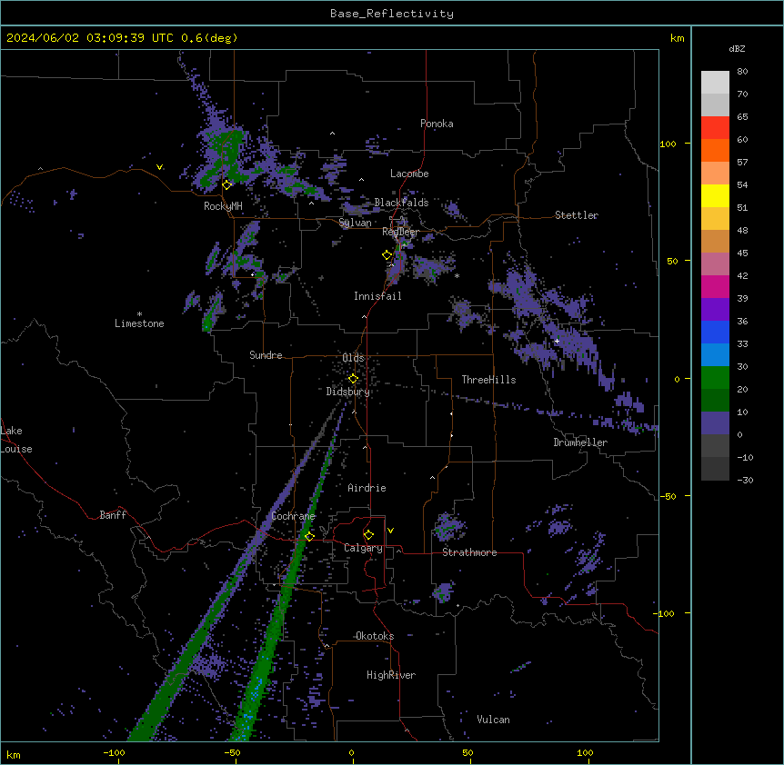784x765 pixels.
Task: Pick the pink 45-42 dBZ legend swatch
Action: tap(715, 264)
